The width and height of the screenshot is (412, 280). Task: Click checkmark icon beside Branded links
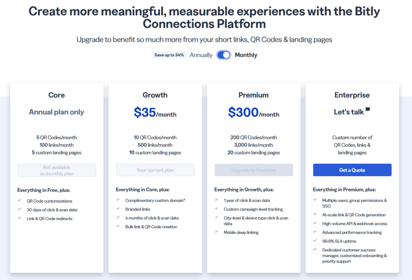pyautogui.click(x=118, y=208)
